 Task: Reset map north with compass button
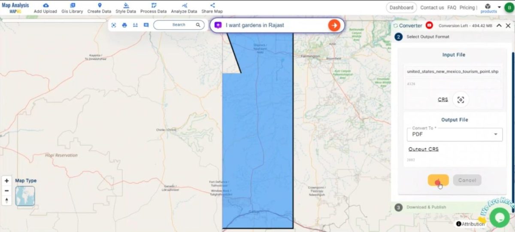coord(6,200)
